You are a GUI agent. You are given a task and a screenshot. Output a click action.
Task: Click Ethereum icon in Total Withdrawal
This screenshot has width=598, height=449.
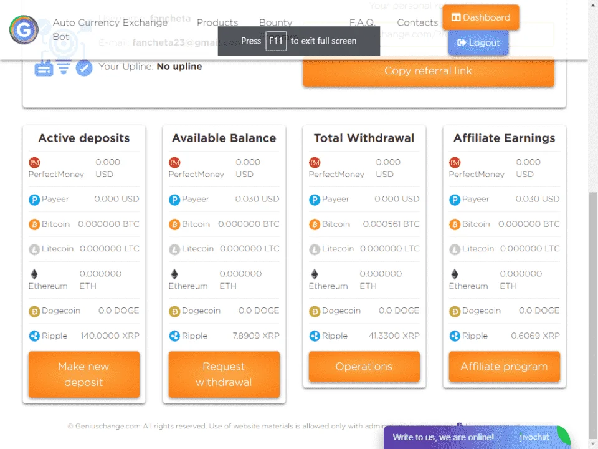315,274
